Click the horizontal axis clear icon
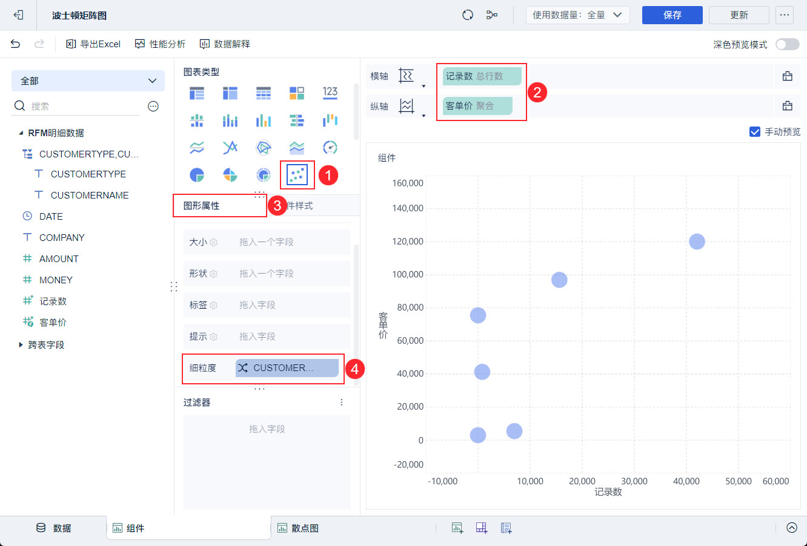This screenshot has width=807, height=546. (788, 76)
